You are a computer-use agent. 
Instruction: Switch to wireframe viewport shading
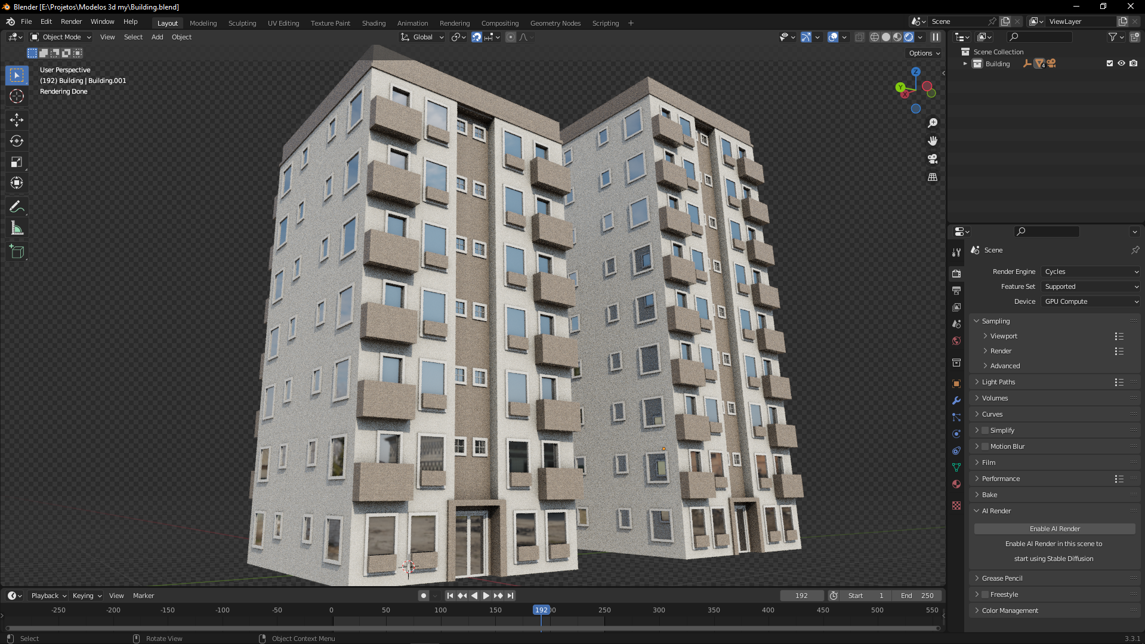875,37
